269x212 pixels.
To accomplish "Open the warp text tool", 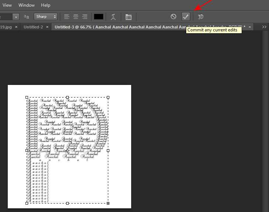I will coord(114,17).
